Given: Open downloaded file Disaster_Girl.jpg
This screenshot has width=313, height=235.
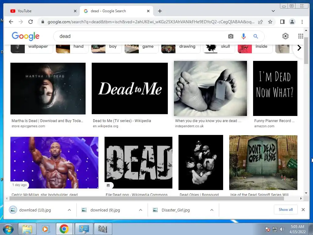Looking at the screenshot, I should click(176, 210).
